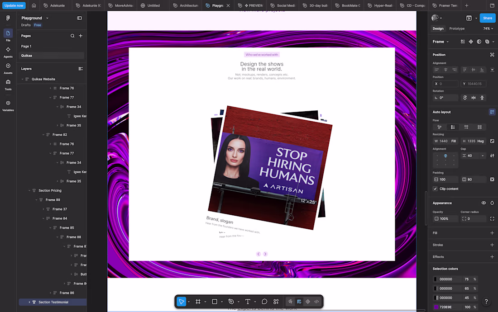Select the Quikaa page

(x=52, y=56)
